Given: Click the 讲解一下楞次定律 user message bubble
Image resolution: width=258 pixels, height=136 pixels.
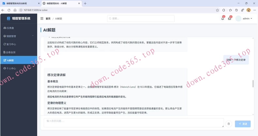Looking at the screenshot, I should [236, 60].
